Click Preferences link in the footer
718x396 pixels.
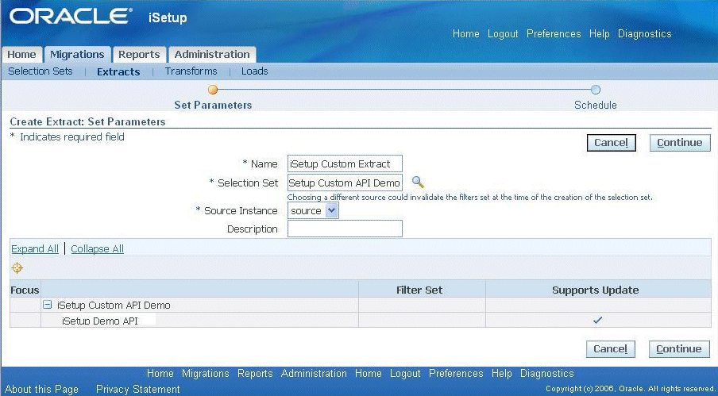(x=456, y=374)
